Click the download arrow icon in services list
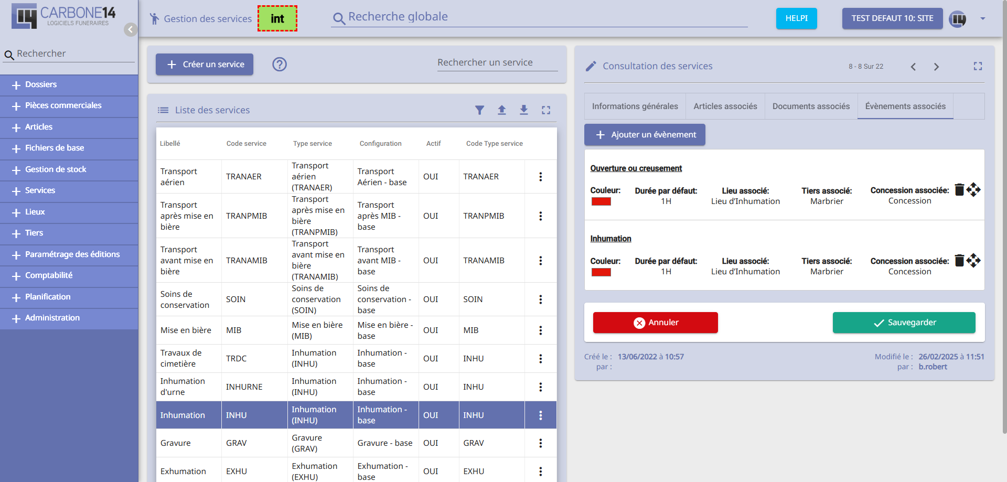Image resolution: width=1007 pixels, height=482 pixels. click(x=524, y=110)
